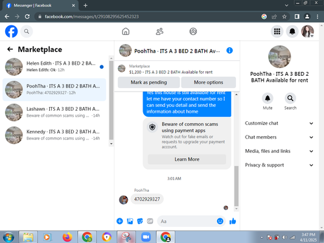Open the Facebook logo home link
The image size is (324, 243).
tap(11, 32)
